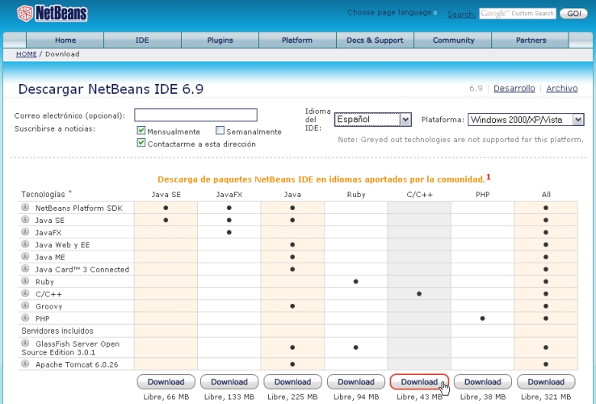Click 'Libre, 66 MB' size text
The height and width of the screenshot is (404, 596).
[x=166, y=397]
